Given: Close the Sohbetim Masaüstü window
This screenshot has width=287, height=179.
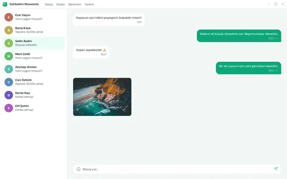Looking at the screenshot, I should tap(283, 4).
